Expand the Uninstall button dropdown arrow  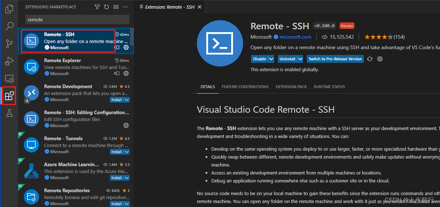[300, 59]
